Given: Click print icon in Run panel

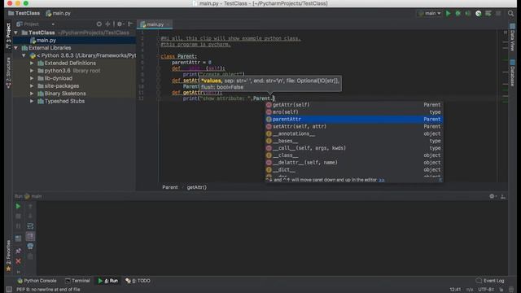Looking at the screenshot, I should click(x=30, y=247).
